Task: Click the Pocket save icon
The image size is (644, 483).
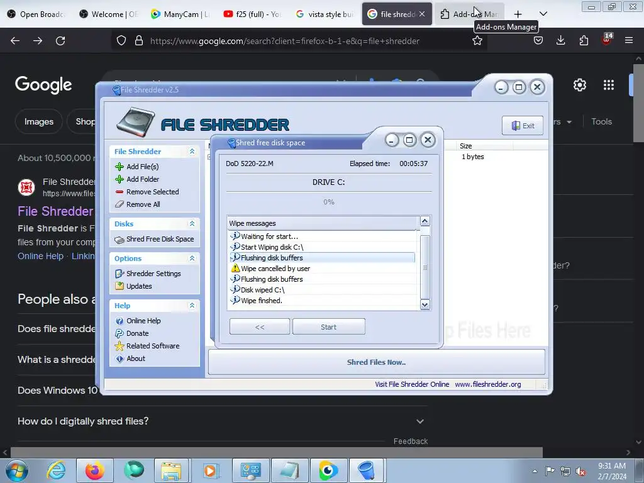Action: point(538,41)
